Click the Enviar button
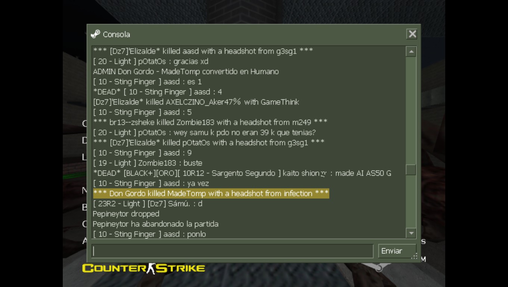 pos(397,251)
